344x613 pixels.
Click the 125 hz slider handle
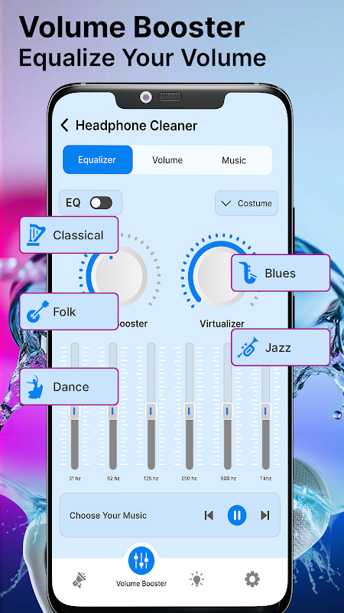tap(151, 411)
